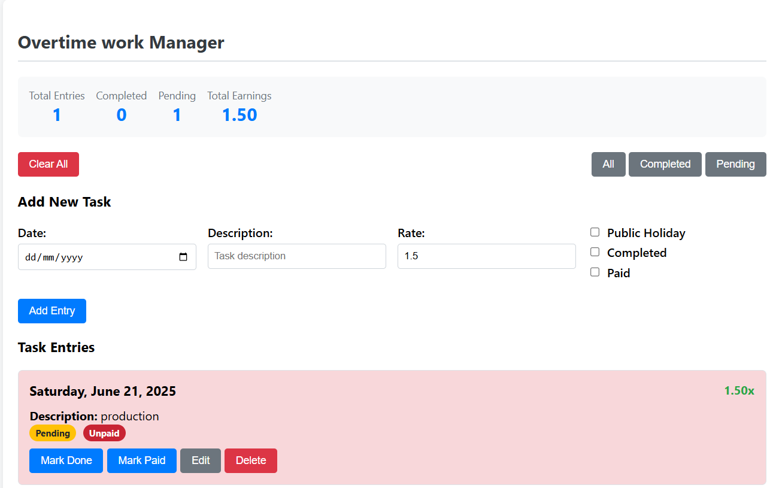Tick the Public Holiday checkbox
773x488 pixels.
595,232
